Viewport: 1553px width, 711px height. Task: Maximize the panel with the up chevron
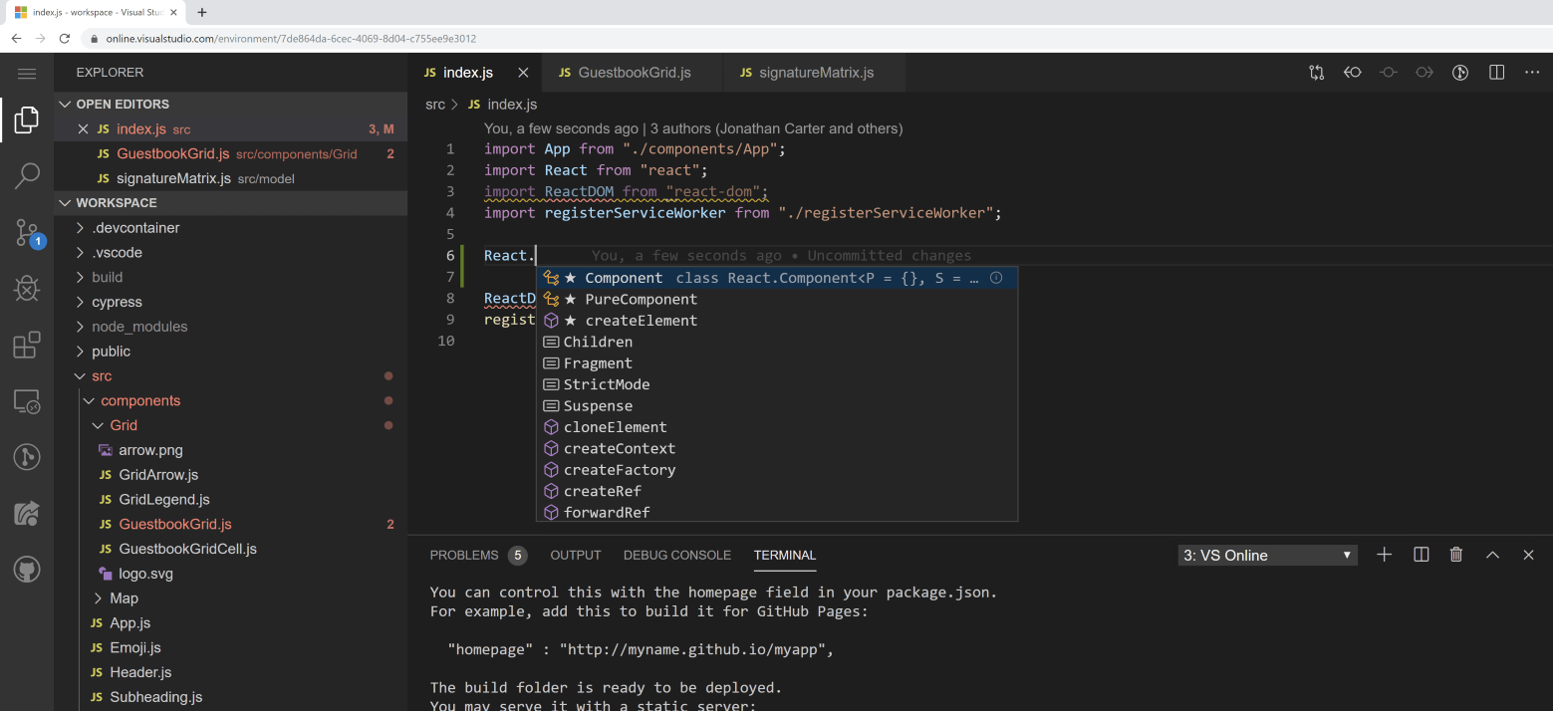[1492, 555]
